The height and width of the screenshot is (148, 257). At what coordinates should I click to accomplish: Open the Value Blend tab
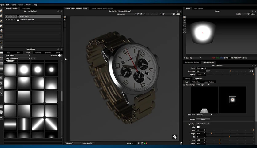[196, 82]
